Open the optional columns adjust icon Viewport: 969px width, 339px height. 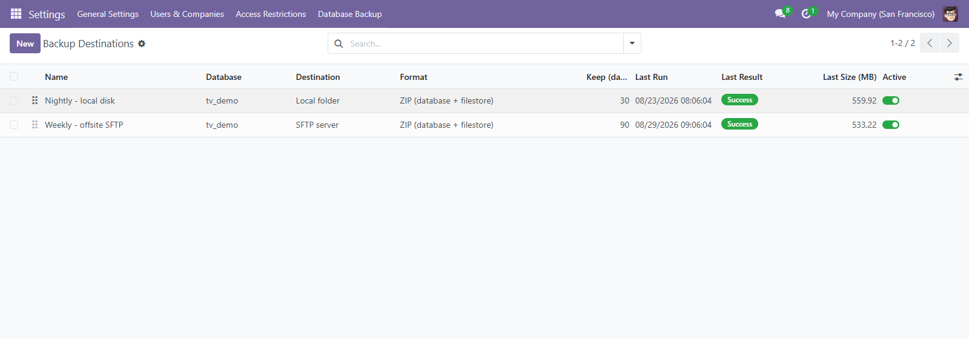tap(958, 77)
